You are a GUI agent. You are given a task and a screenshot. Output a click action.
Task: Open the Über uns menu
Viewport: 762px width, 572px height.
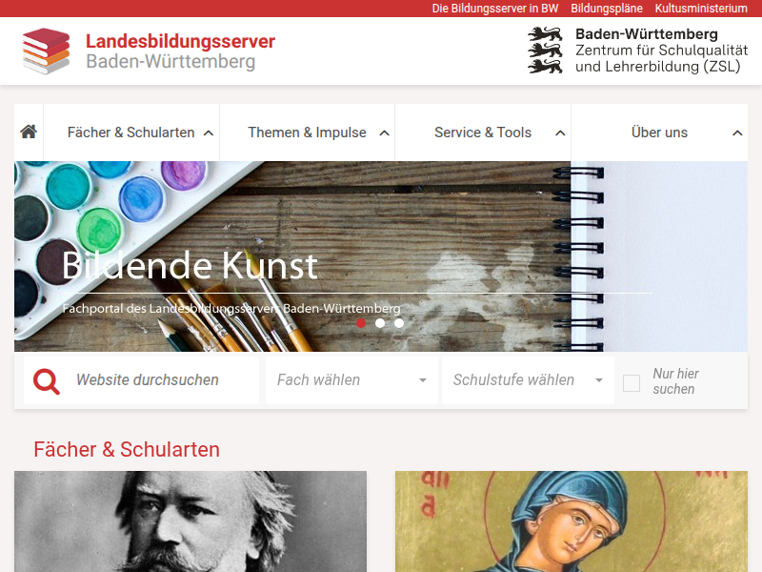point(659,133)
